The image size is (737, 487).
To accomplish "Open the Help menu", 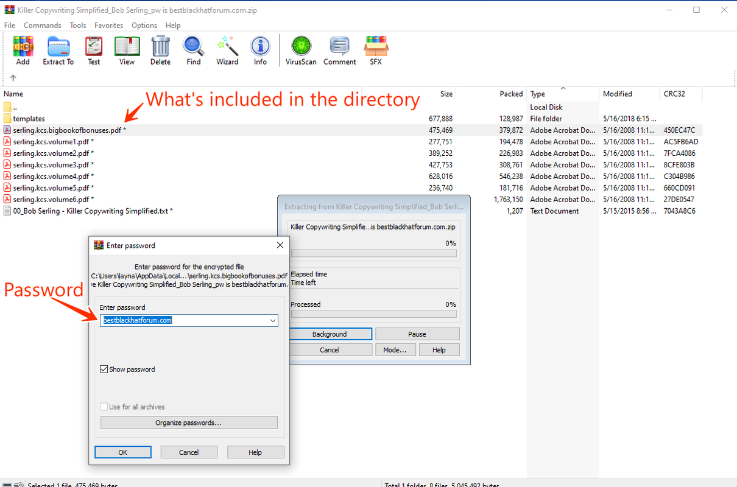I will (173, 26).
